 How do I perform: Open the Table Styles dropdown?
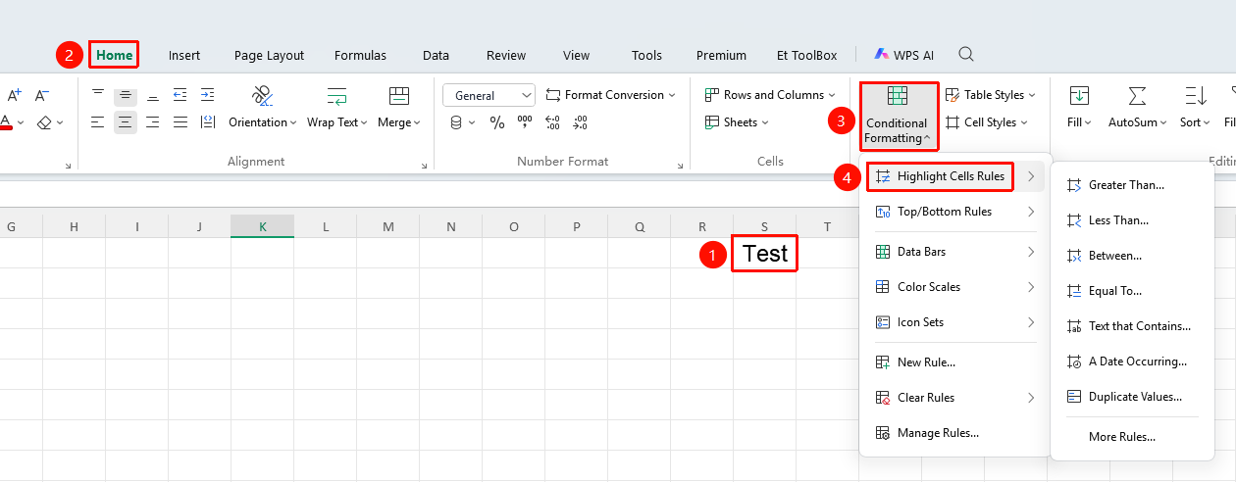tap(991, 95)
